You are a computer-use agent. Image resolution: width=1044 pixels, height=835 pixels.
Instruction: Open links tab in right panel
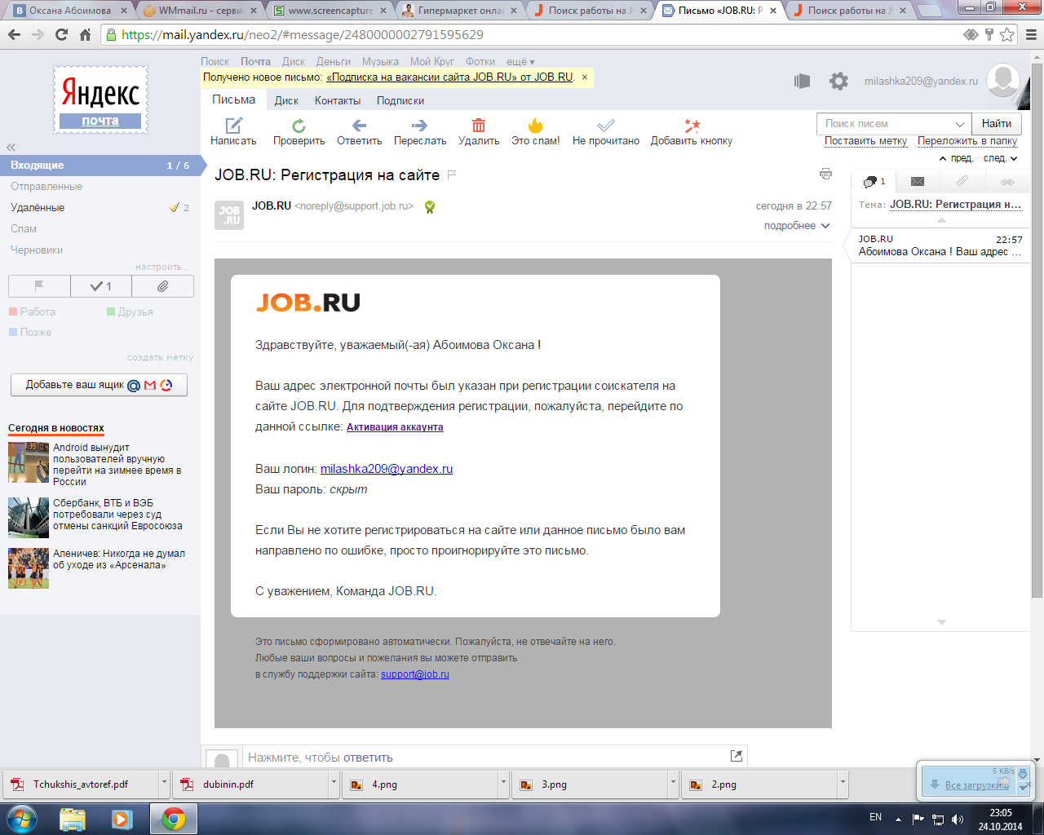tap(1007, 181)
